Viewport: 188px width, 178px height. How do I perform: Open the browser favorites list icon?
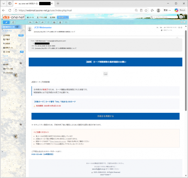152,10
